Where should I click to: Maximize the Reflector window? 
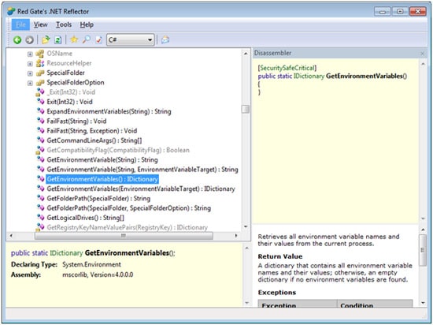400,11
